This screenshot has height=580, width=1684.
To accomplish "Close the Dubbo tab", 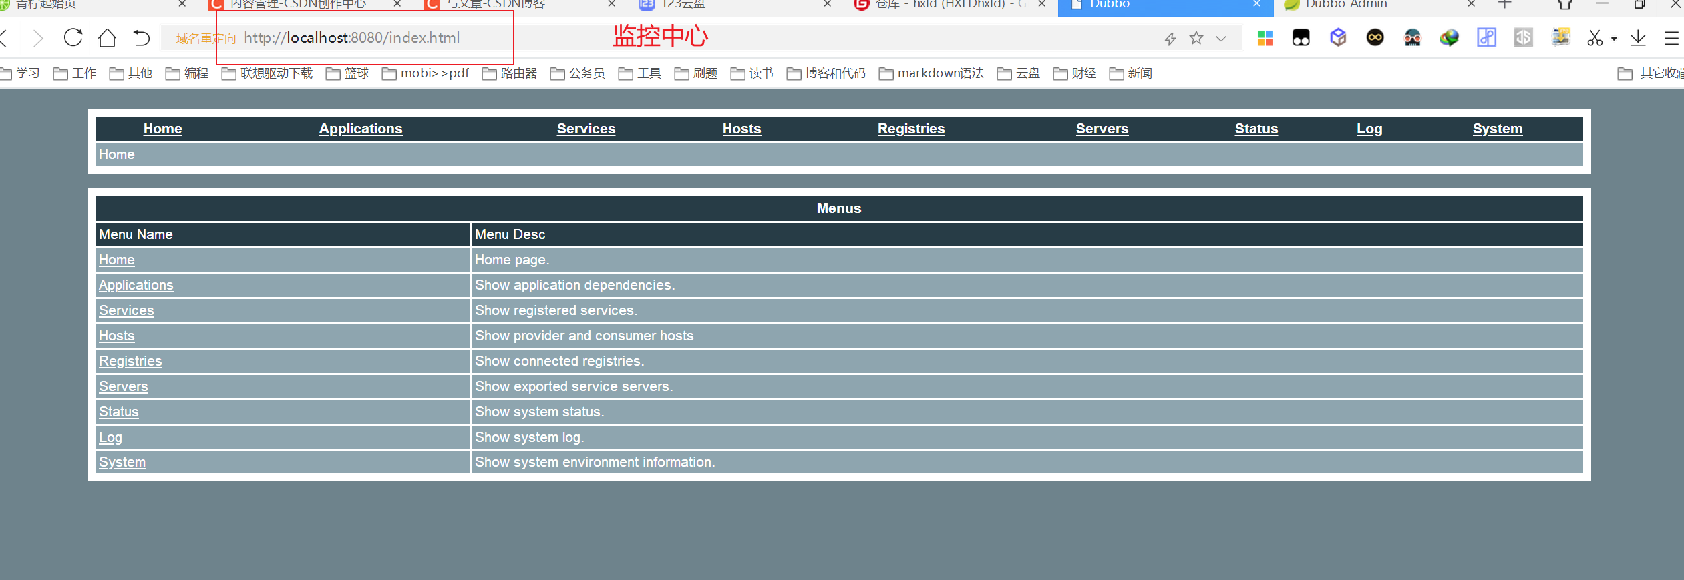I will tap(1256, 4).
